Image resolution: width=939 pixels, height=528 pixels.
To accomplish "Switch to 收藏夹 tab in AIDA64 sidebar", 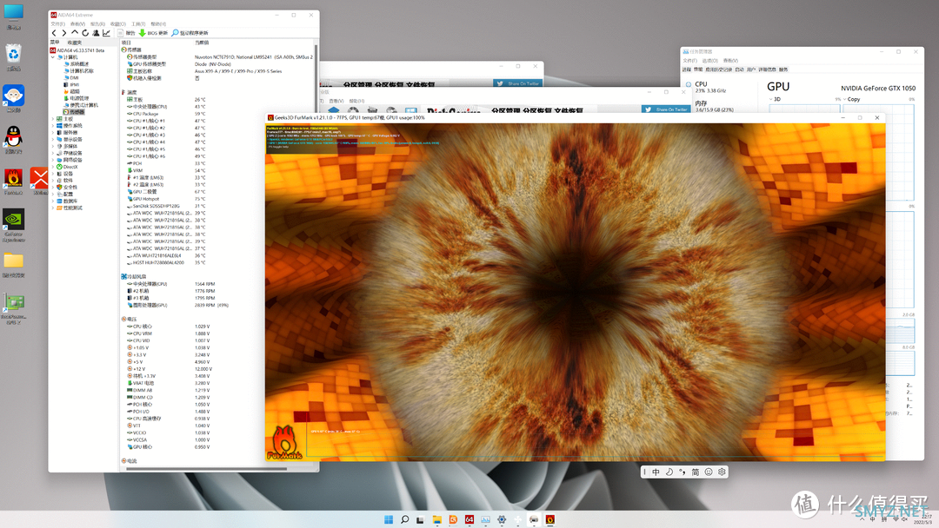I will (74, 43).
